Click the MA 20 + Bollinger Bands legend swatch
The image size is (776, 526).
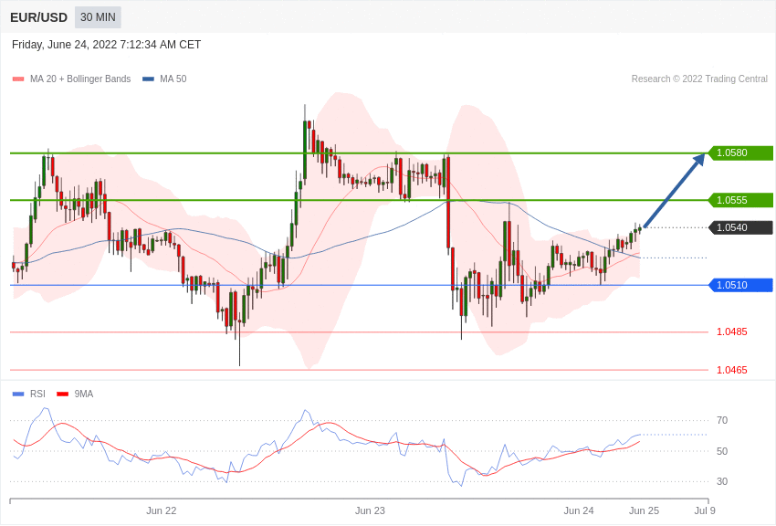click(18, 79)
